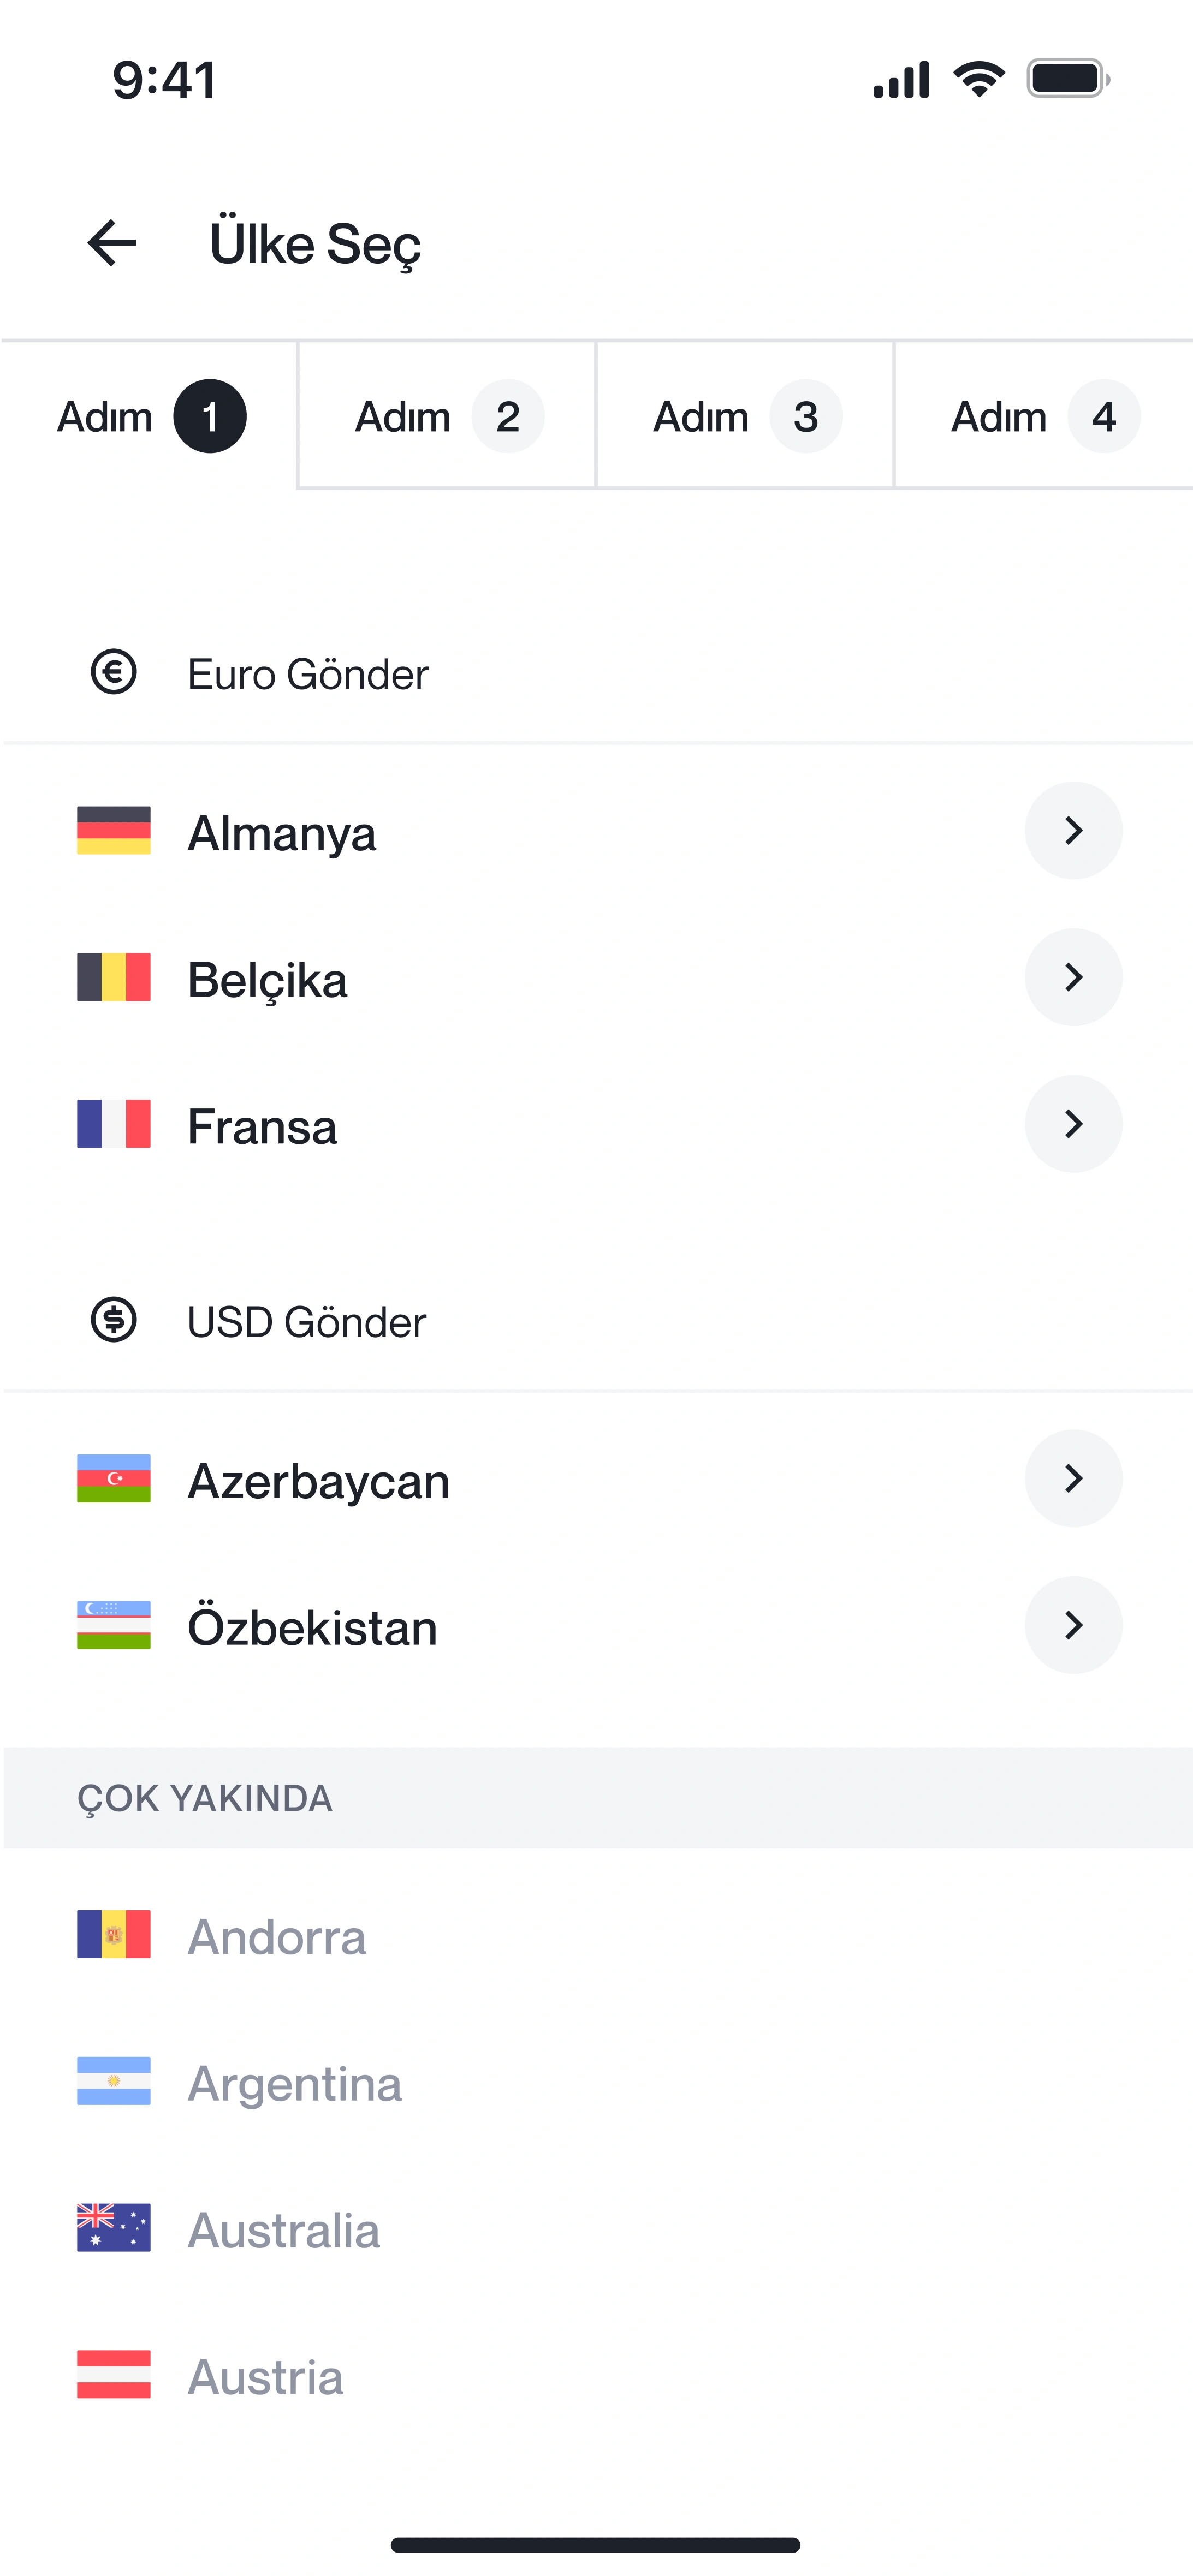
Task: Click the USD dollar icon
Action: coord(114,1320)
